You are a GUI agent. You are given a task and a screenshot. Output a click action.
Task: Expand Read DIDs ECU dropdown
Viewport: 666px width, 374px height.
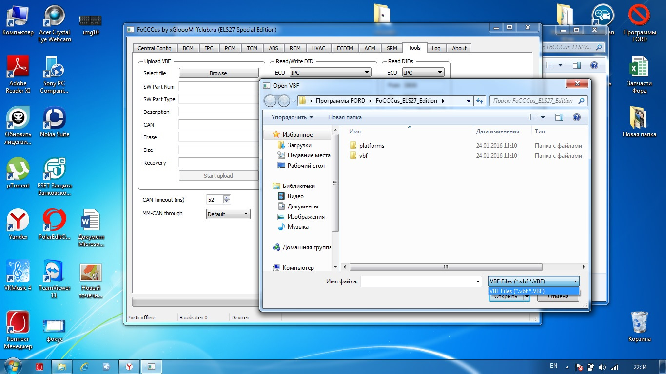[x=423, y=73]
